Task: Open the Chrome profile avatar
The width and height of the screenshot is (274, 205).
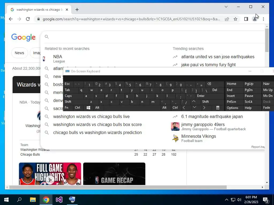Action: coord(255,19)
